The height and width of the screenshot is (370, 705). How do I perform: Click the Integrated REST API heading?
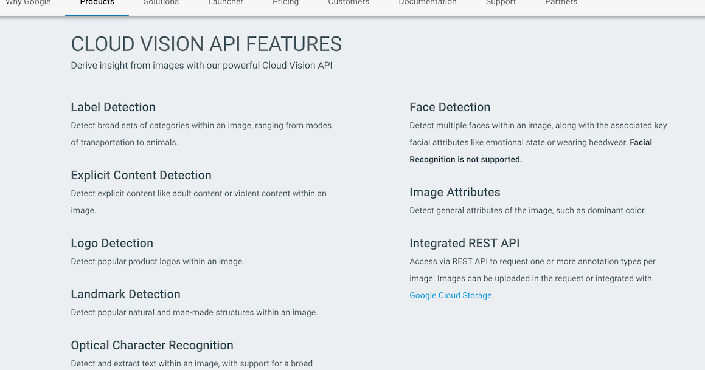[x=464, y=243]
